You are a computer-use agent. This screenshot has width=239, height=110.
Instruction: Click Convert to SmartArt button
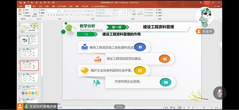(x=104, y=16)
